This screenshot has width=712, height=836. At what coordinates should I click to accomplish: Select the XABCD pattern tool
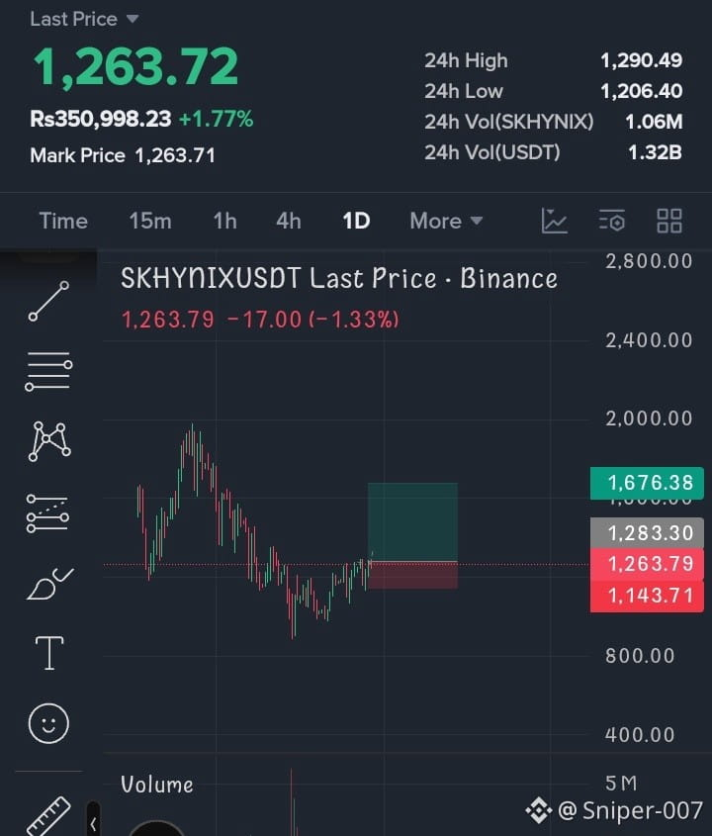tap(49, 441)
